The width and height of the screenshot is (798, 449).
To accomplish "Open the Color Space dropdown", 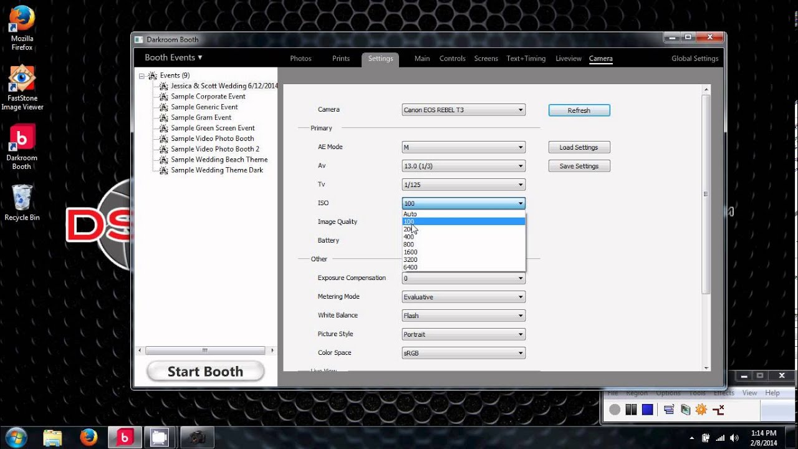I will [x=464, y=353].
